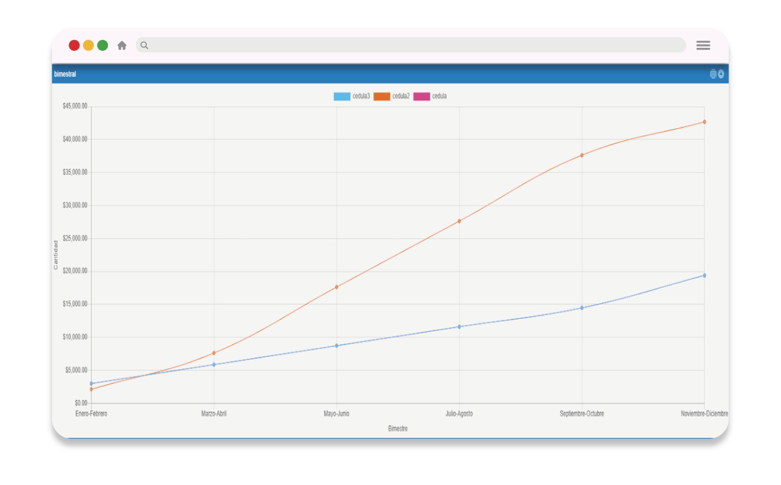Go to home with house icon
Screen dimensions: 781x485
pos(122,46)
